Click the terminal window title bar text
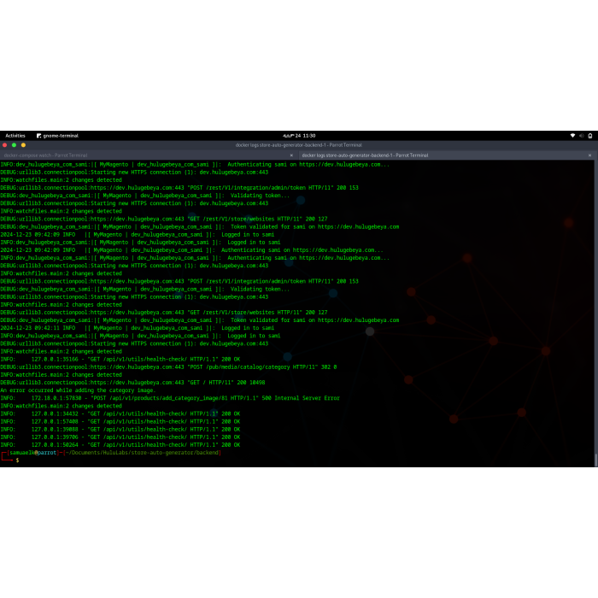Screen dimensions: 598x598 coord(298,145)
